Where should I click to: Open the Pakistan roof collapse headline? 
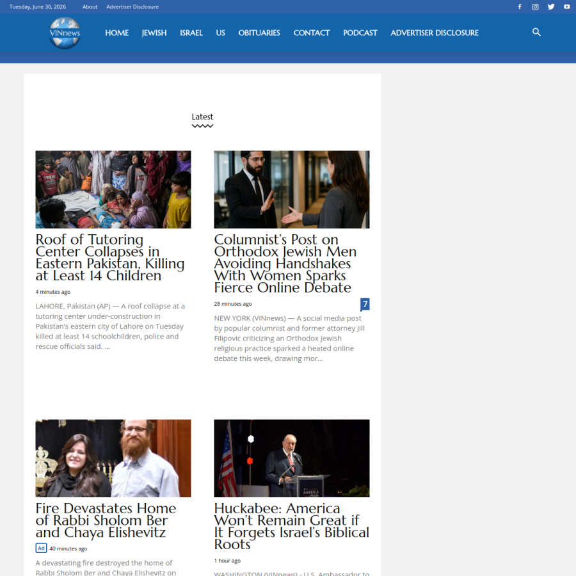tap(110, 257)
